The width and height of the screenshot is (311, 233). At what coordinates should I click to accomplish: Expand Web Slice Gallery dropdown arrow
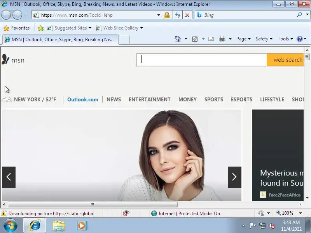(x=142, y=28)
